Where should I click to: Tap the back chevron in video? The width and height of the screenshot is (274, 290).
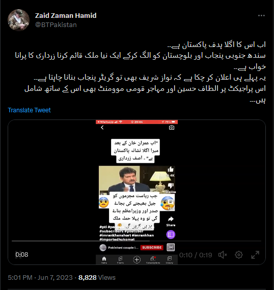coord(102,128)
